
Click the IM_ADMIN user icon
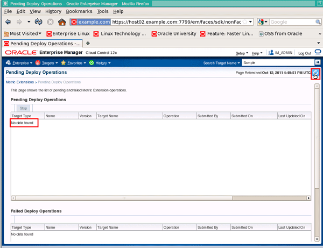point(271,53)
